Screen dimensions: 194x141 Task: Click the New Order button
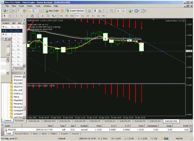click(52, 11)
